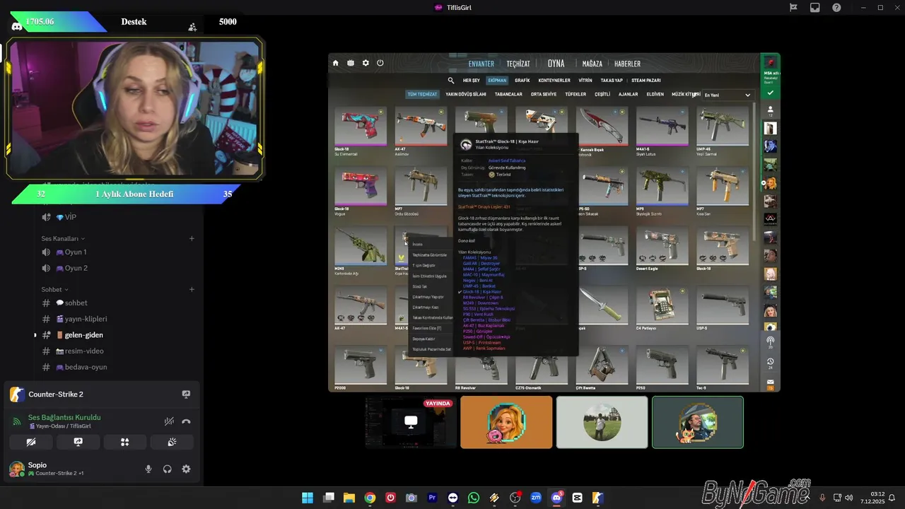Open WhatsApp from the taskbar
This screenshot has height=509, width=905.
pyautogui.click(x=473, y=498)
